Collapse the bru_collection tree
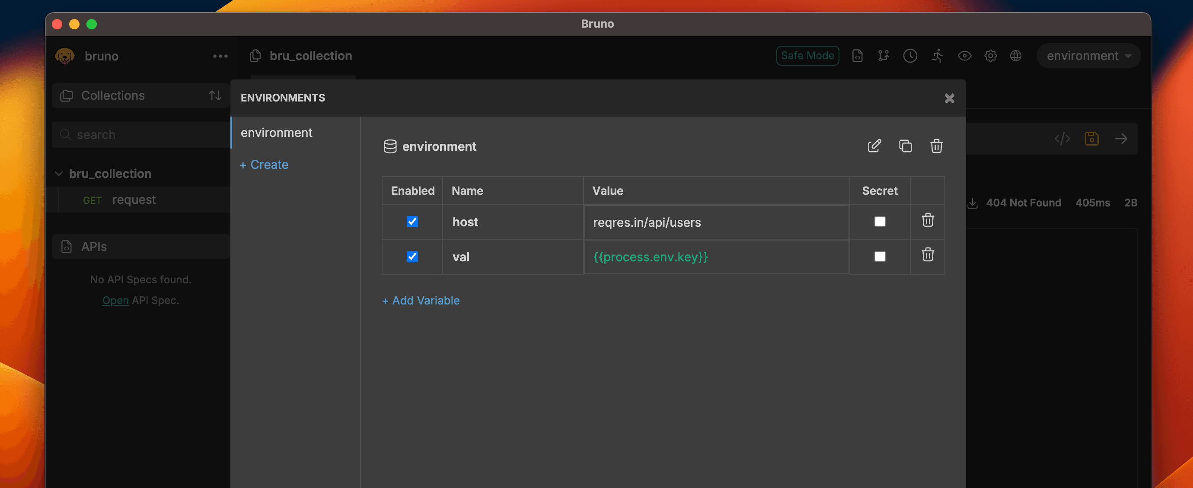The width and height of the screenshot is (1193, 488). coord(59,174)
